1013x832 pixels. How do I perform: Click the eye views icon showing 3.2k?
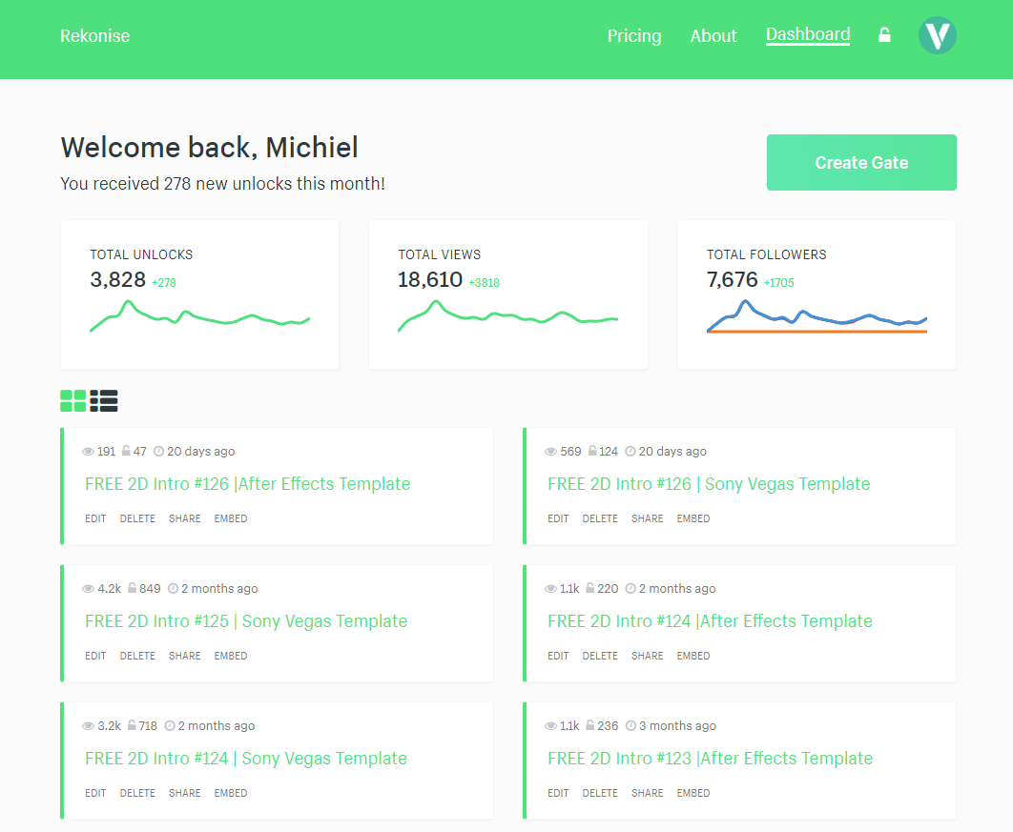coord(89,726)
